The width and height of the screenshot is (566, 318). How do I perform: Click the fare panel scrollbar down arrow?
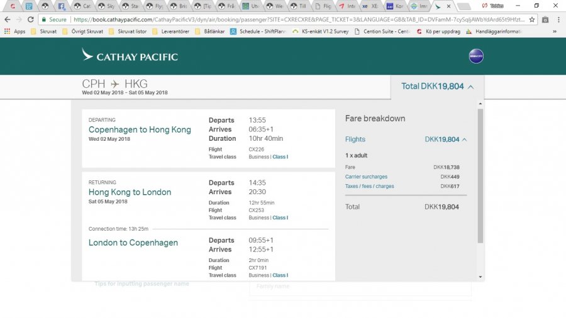pos(480,277)
